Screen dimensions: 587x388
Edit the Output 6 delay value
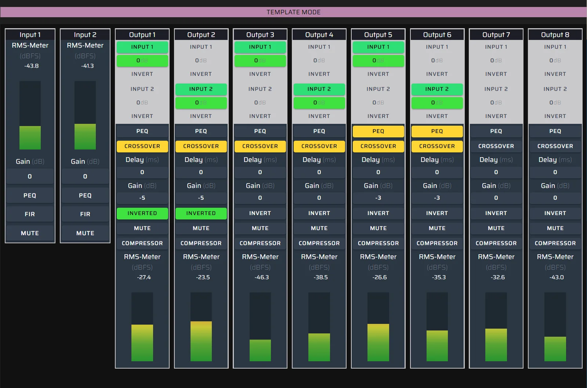pos(437,172)
